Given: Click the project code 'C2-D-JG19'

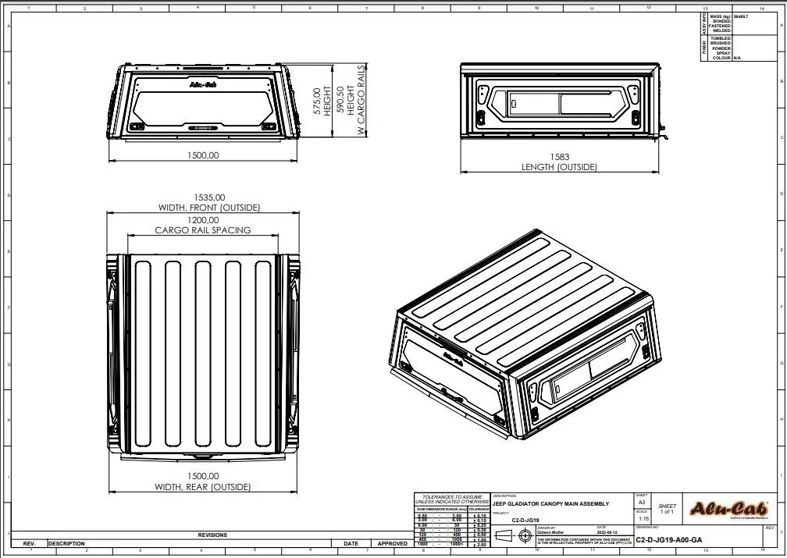Looking at the screenshot, I should coord(525,521).
